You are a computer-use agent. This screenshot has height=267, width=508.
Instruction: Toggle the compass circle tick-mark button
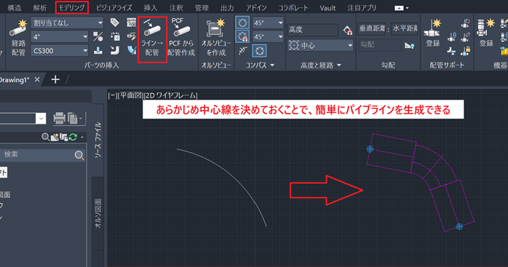click(x=259, y=50)
